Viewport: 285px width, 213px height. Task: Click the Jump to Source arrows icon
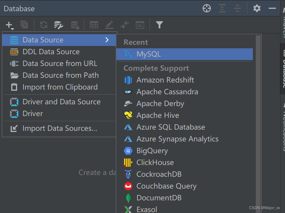(125, 25)
